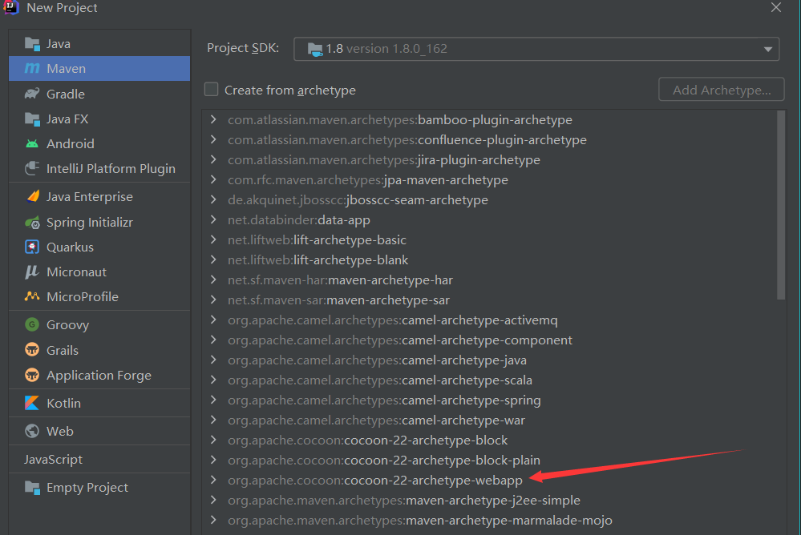Click the Android robot icon
Screen dimensions: 801x535
pyautogui.click(x=32, y=144)
